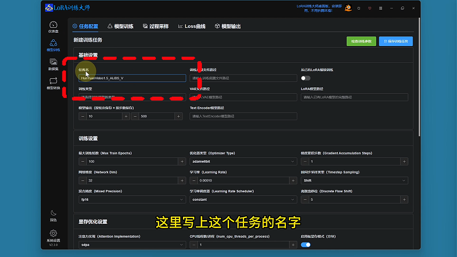Toggle 从已有LoRA继续训练 switch
The height and width of the screenshot is (257, 457).
306,78
